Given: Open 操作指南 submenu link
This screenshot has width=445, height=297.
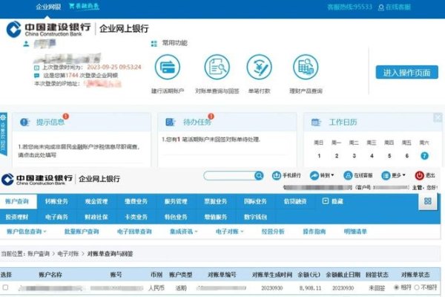Looking at the screenshot, I should (314, 232).
